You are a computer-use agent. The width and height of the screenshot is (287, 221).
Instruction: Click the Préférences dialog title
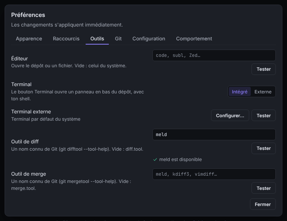(x=28, y=15)
